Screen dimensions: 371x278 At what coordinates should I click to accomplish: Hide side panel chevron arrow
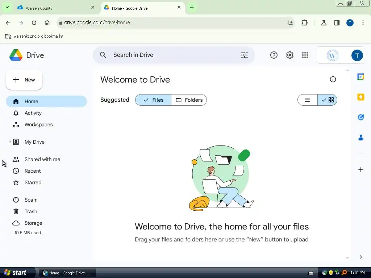point(360,257)
